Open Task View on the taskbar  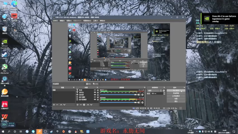coord(21,131)
